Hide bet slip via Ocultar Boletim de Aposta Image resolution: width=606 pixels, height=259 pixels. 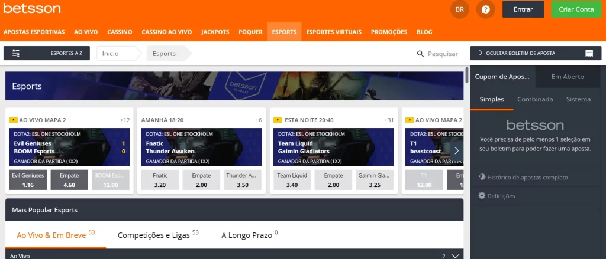[536, 53]
